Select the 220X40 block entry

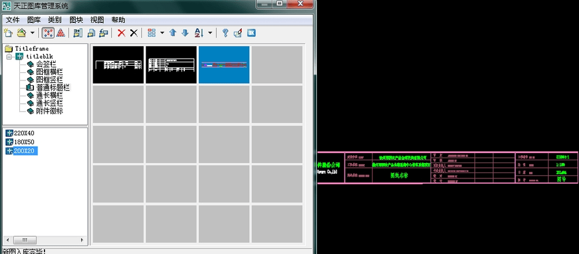tap(24, 133)
